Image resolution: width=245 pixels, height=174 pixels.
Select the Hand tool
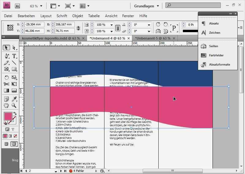point(6,105)
